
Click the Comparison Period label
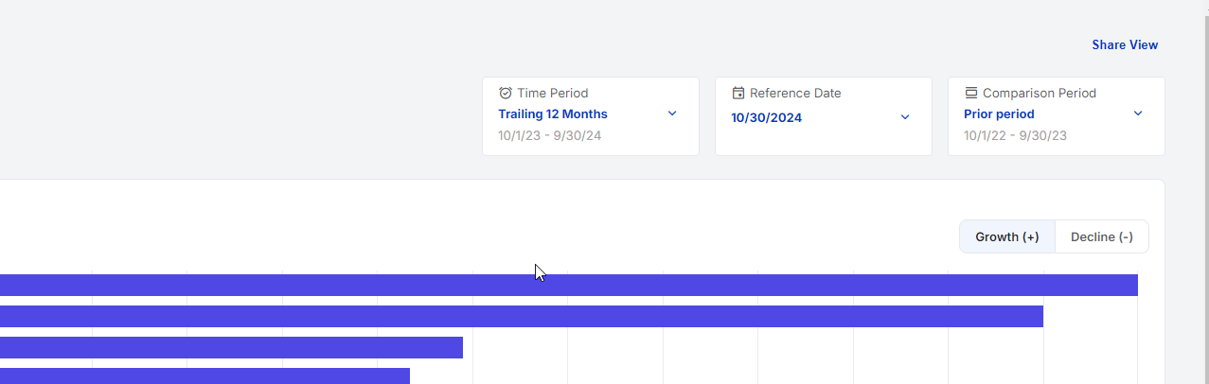point(1039,93)
